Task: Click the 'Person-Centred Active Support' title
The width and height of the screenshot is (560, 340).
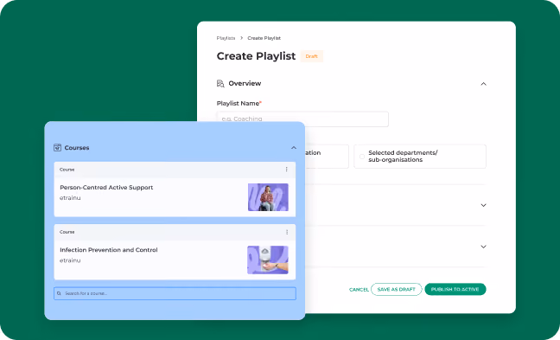Action: (x=106, y=188)
